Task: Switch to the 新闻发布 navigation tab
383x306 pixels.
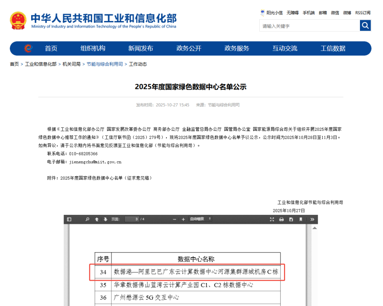Action: coord(140,48)
